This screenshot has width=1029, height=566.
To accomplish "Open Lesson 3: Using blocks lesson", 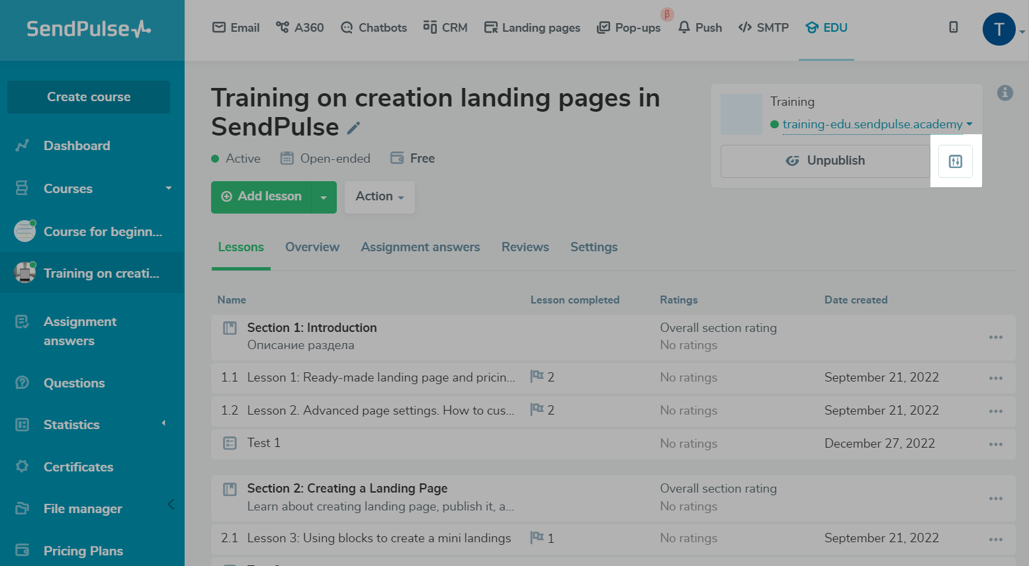I will point(379,538).
